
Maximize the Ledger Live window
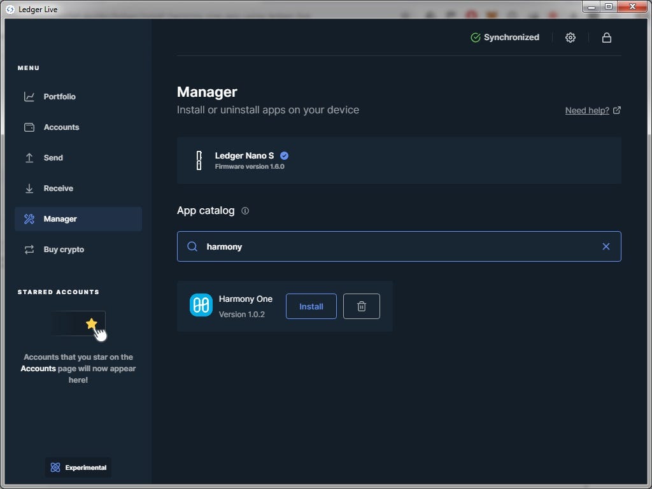pos(609,6)
